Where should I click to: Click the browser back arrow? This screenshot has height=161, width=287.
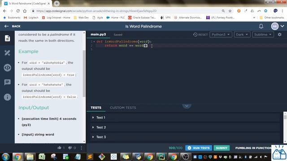(4, 11)
